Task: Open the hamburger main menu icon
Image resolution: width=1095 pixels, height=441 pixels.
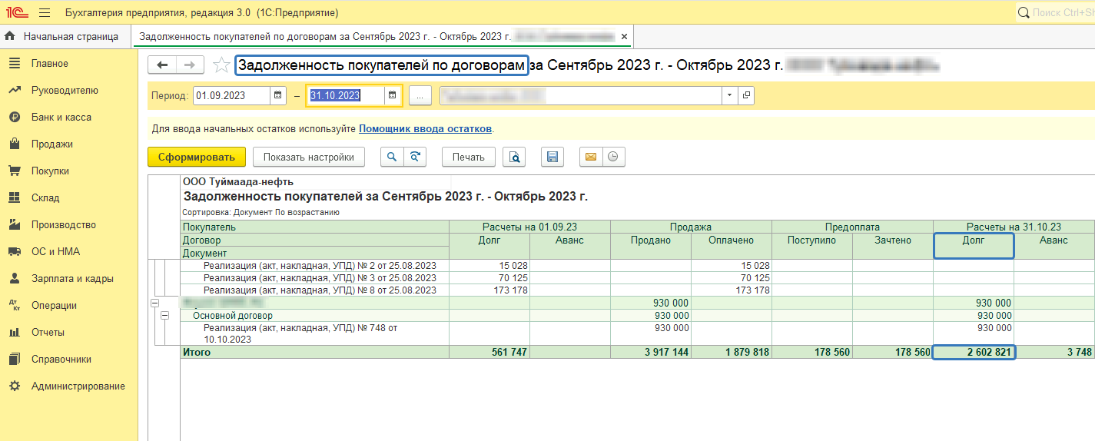Action: pos(45,13)
